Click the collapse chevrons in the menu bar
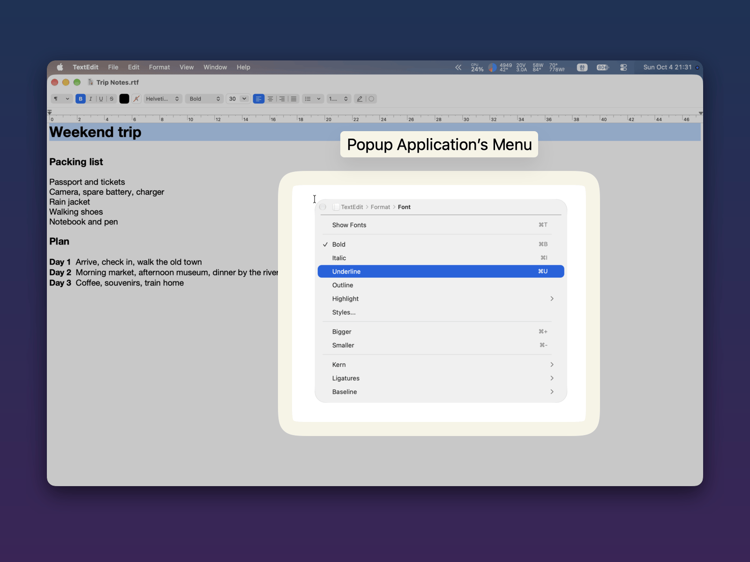This screenshot has width=750, height=562. (458, 67)
